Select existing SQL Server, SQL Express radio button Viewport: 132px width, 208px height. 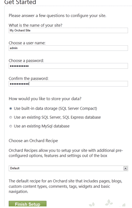(x=11, y=117)
